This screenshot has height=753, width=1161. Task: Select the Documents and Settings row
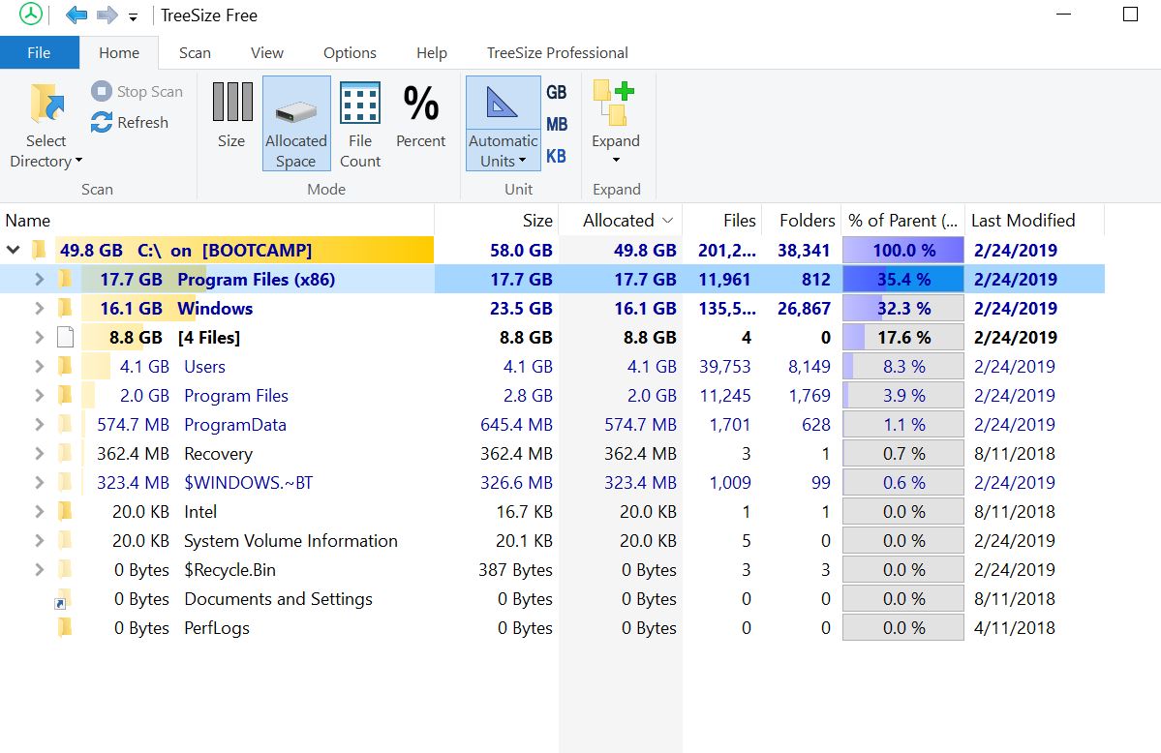[552, 599]
